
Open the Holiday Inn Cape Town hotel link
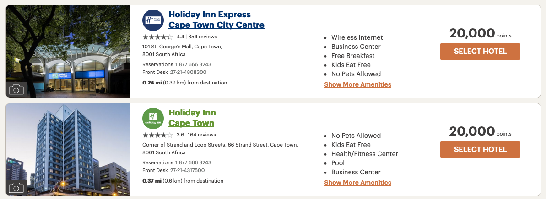tap(192, 118)
